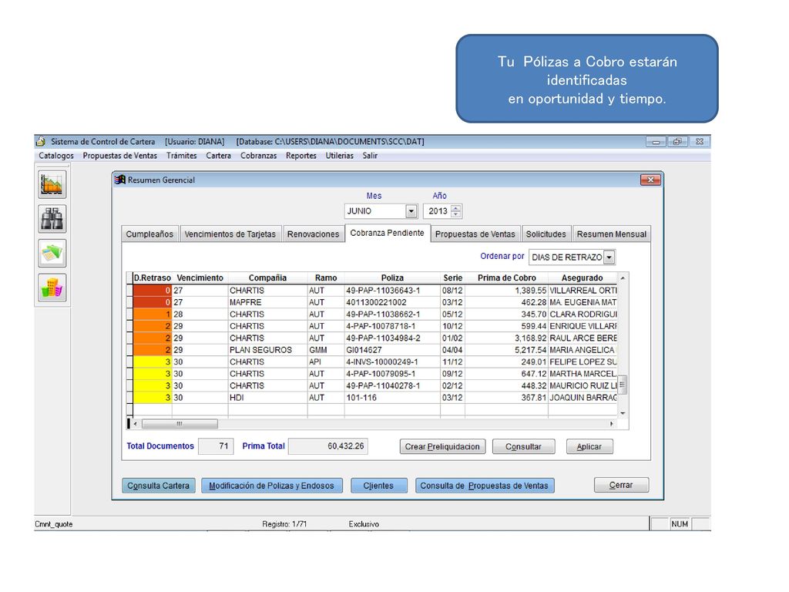
Task: Click the table's scroll right arrow
Action: [x=611, y=424]
